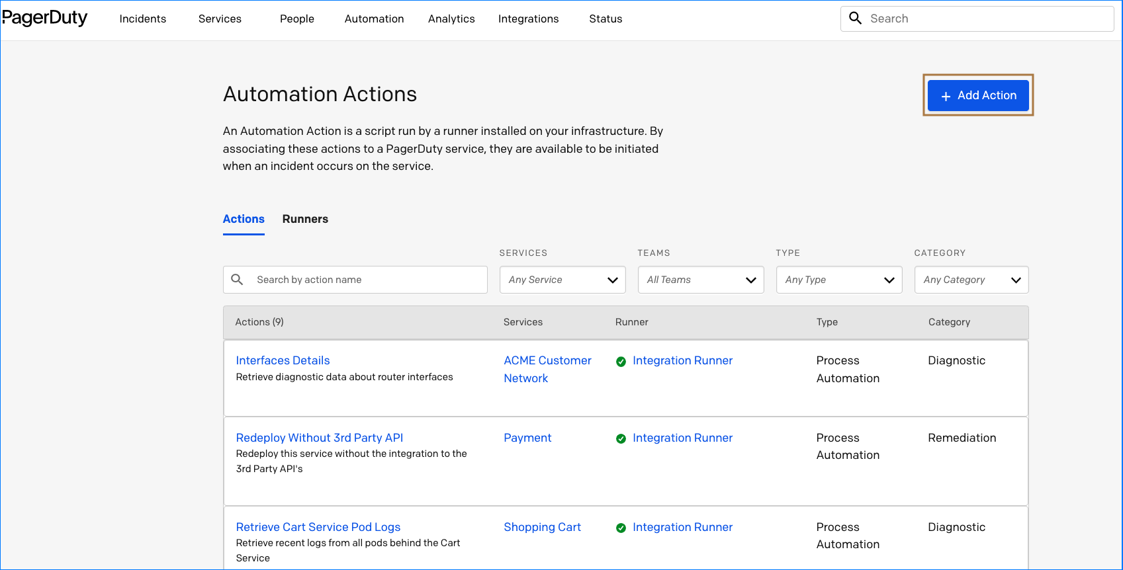Click green status check in Payment row
This screenshot has height=570, width=1123.
pyautogui.click(x=621, y=438)
